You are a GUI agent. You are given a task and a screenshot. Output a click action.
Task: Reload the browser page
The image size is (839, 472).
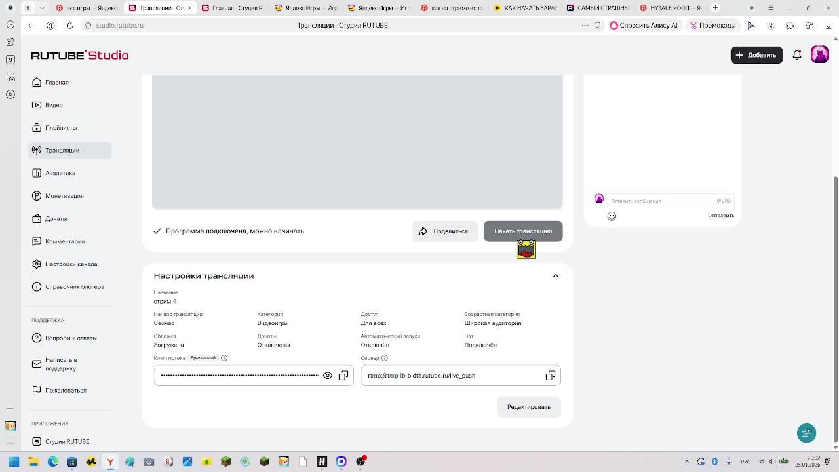(x=69, y=25)
